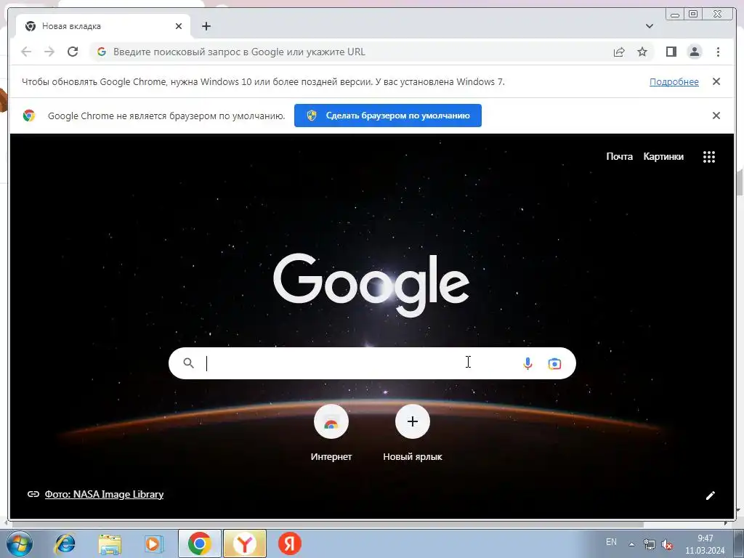
Task: Switch to Chrome taskbar button
Action: [200, 543]
